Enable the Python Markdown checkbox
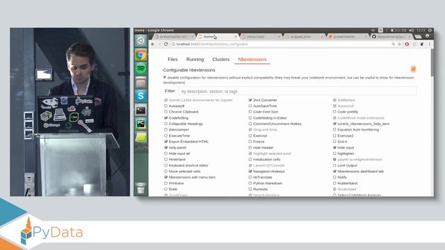The height and width of the screenshot is (250, 445). (x=250, y=183)
